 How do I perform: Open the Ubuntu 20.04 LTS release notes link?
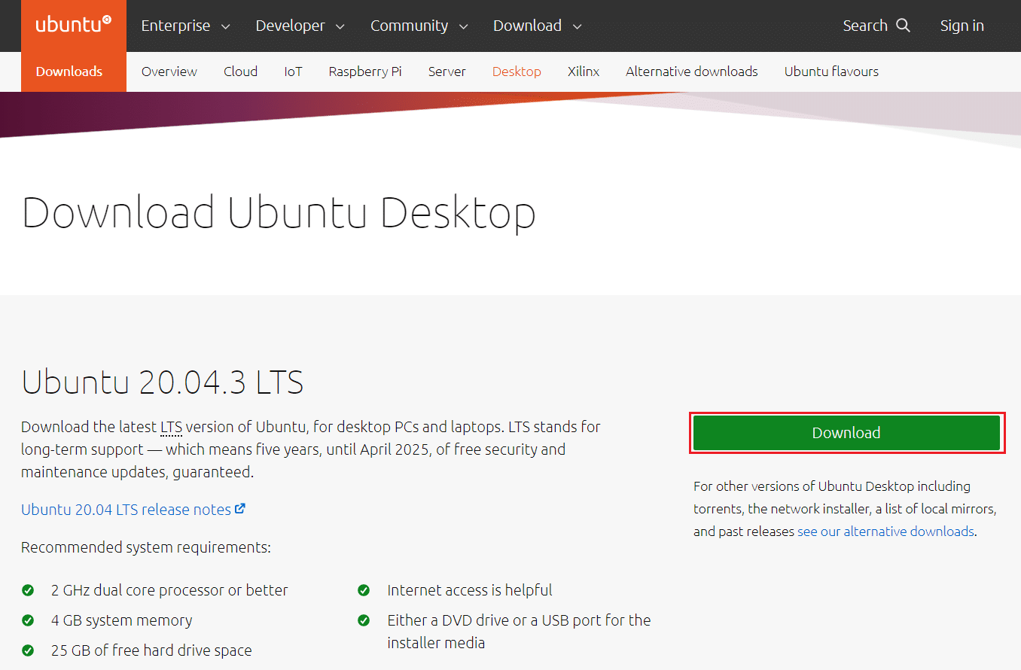click(x=124, y=508)
